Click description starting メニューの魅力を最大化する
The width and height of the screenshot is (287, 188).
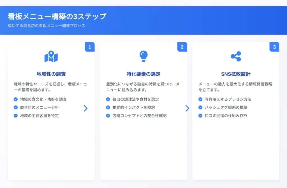[235, 87]
